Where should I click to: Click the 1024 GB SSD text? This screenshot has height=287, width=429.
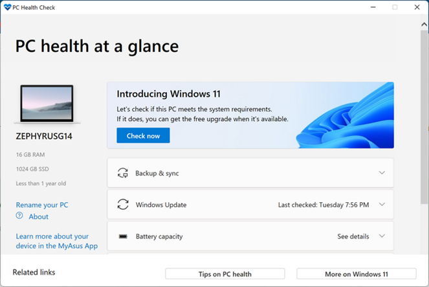pos(32,169)
